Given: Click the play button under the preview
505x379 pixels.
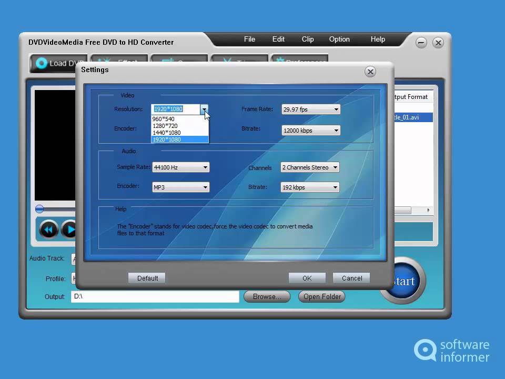Looking at the screenshot, I should click(x=69, y=230).
